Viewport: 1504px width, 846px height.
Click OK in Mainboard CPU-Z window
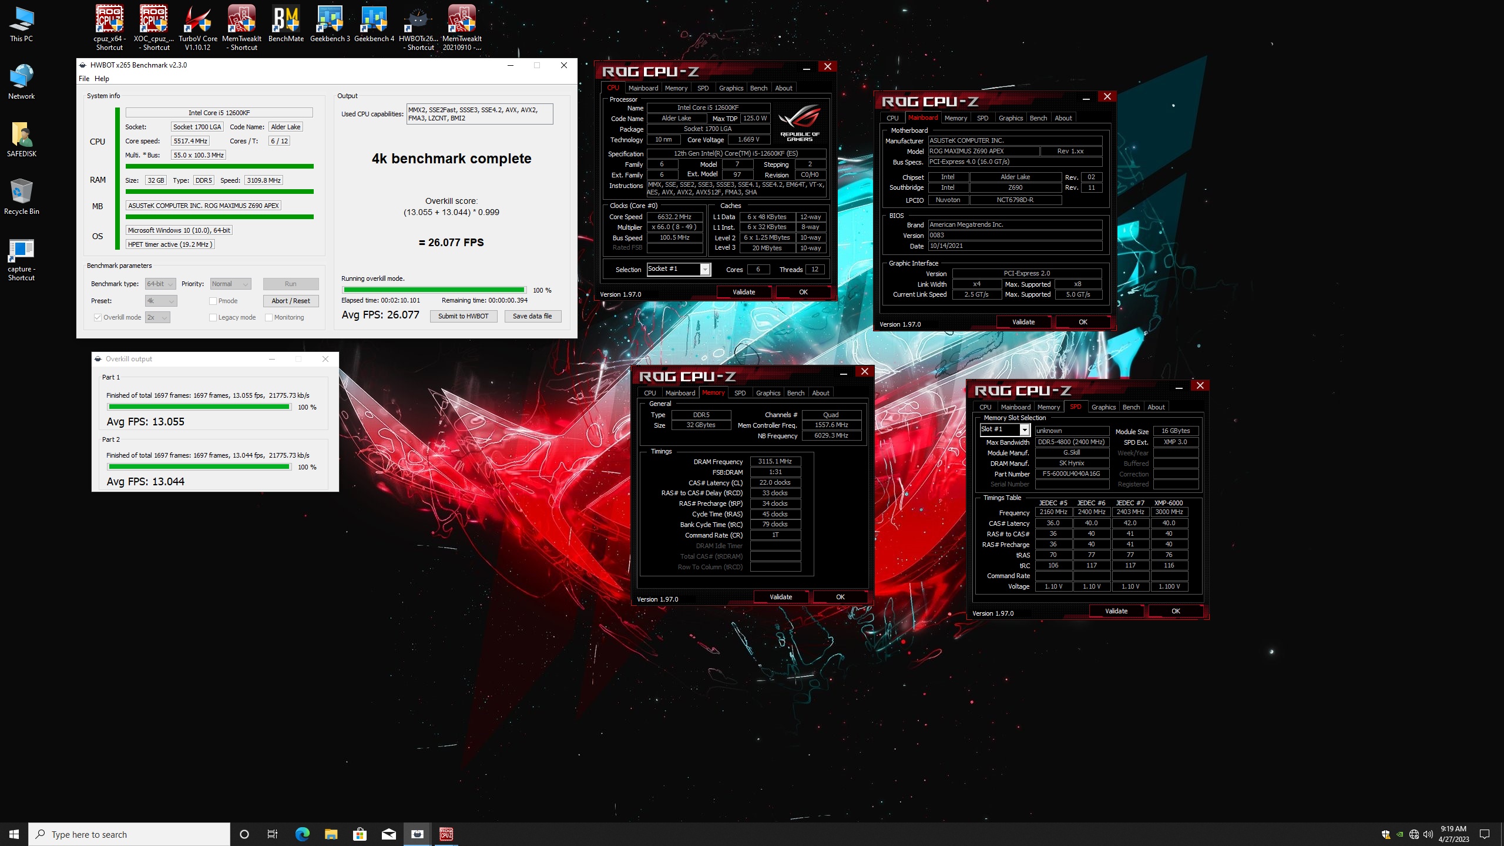pos(1083,322)
